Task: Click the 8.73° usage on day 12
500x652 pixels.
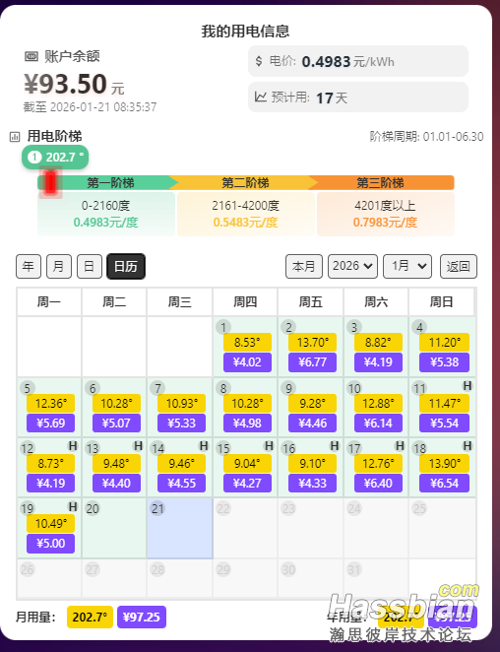Action: tap(51, 463)
